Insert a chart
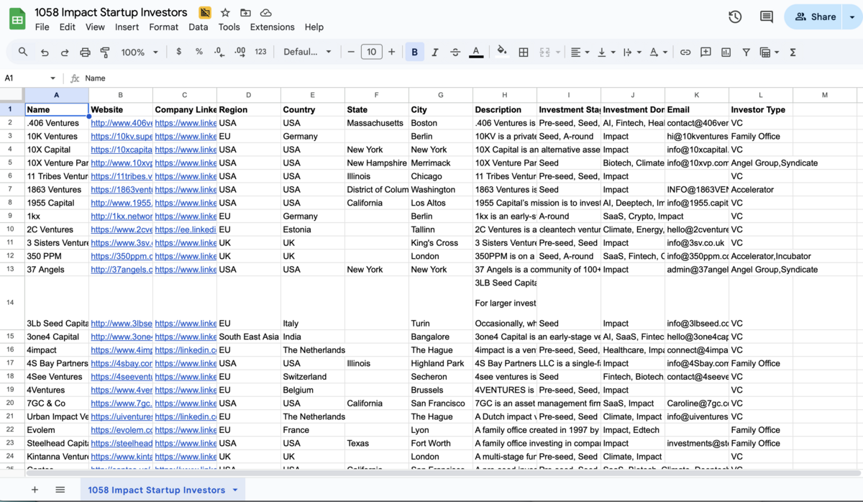The height and width of the screenshot is (502, 863). pyautogui.click(x=726, y=52)
